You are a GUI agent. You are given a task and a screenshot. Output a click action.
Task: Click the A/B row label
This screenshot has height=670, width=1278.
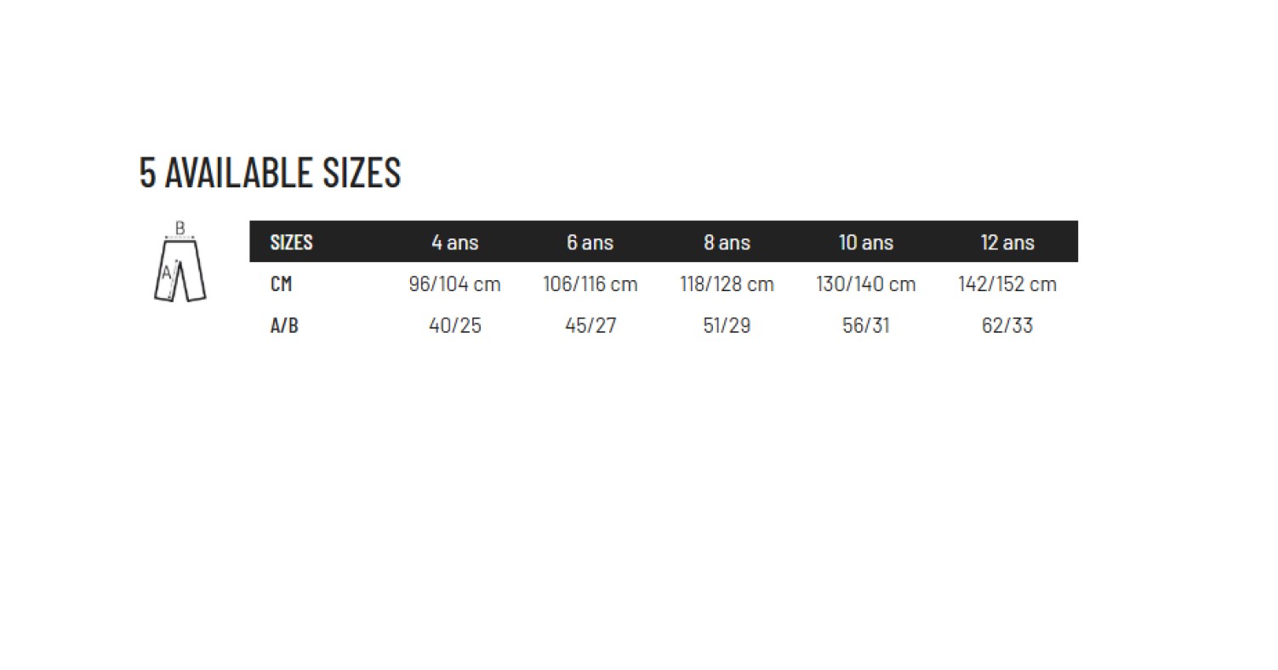click(x=284, y=326)
